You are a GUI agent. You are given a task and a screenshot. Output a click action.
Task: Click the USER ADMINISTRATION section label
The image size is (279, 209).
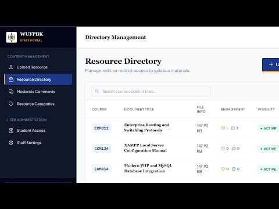click(27, 120)
